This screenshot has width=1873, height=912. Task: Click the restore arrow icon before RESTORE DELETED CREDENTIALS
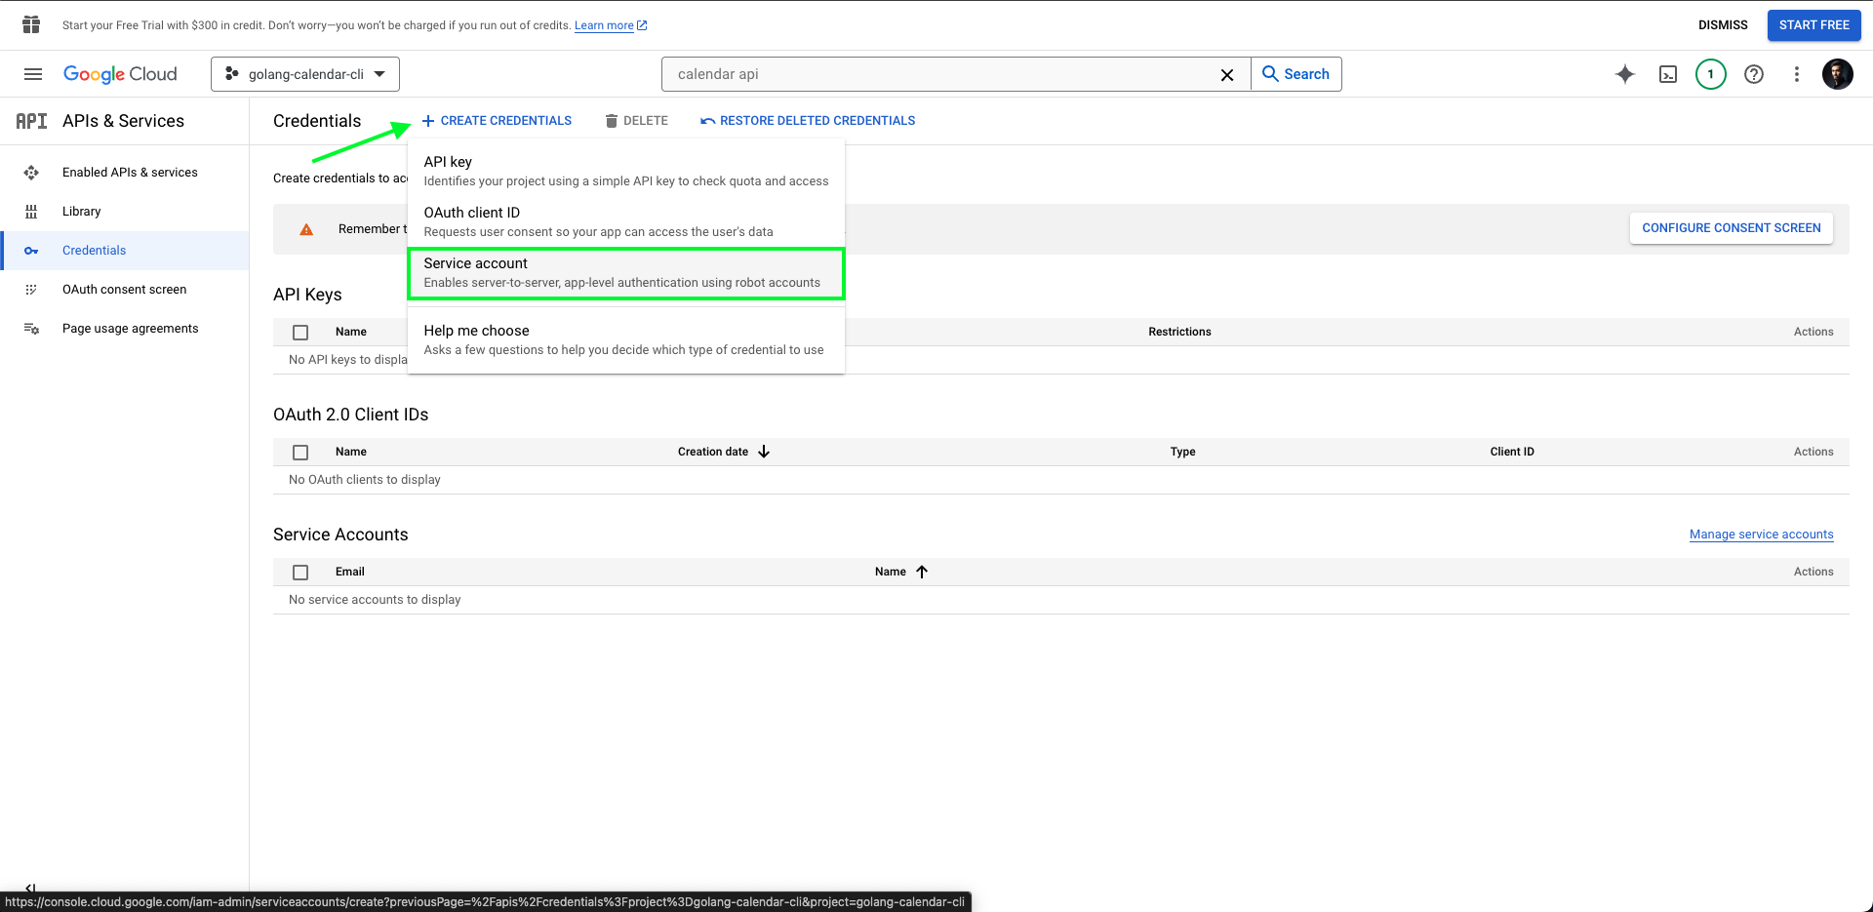tap(708, 121)
